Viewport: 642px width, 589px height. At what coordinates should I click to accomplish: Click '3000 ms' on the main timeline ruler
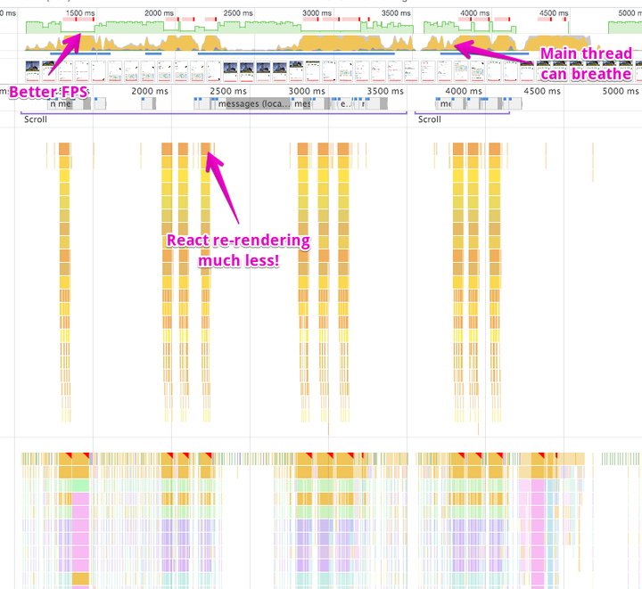(307, 91)
